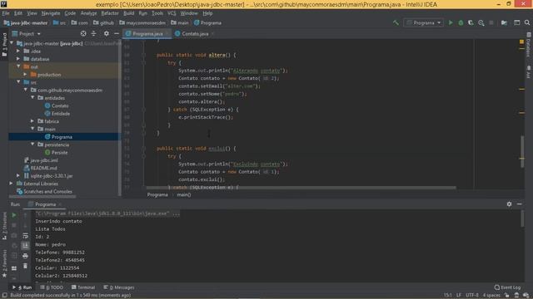Collapse the persistencia package
The height and width of the screenshot is (299, 533).
coord(32,145)
